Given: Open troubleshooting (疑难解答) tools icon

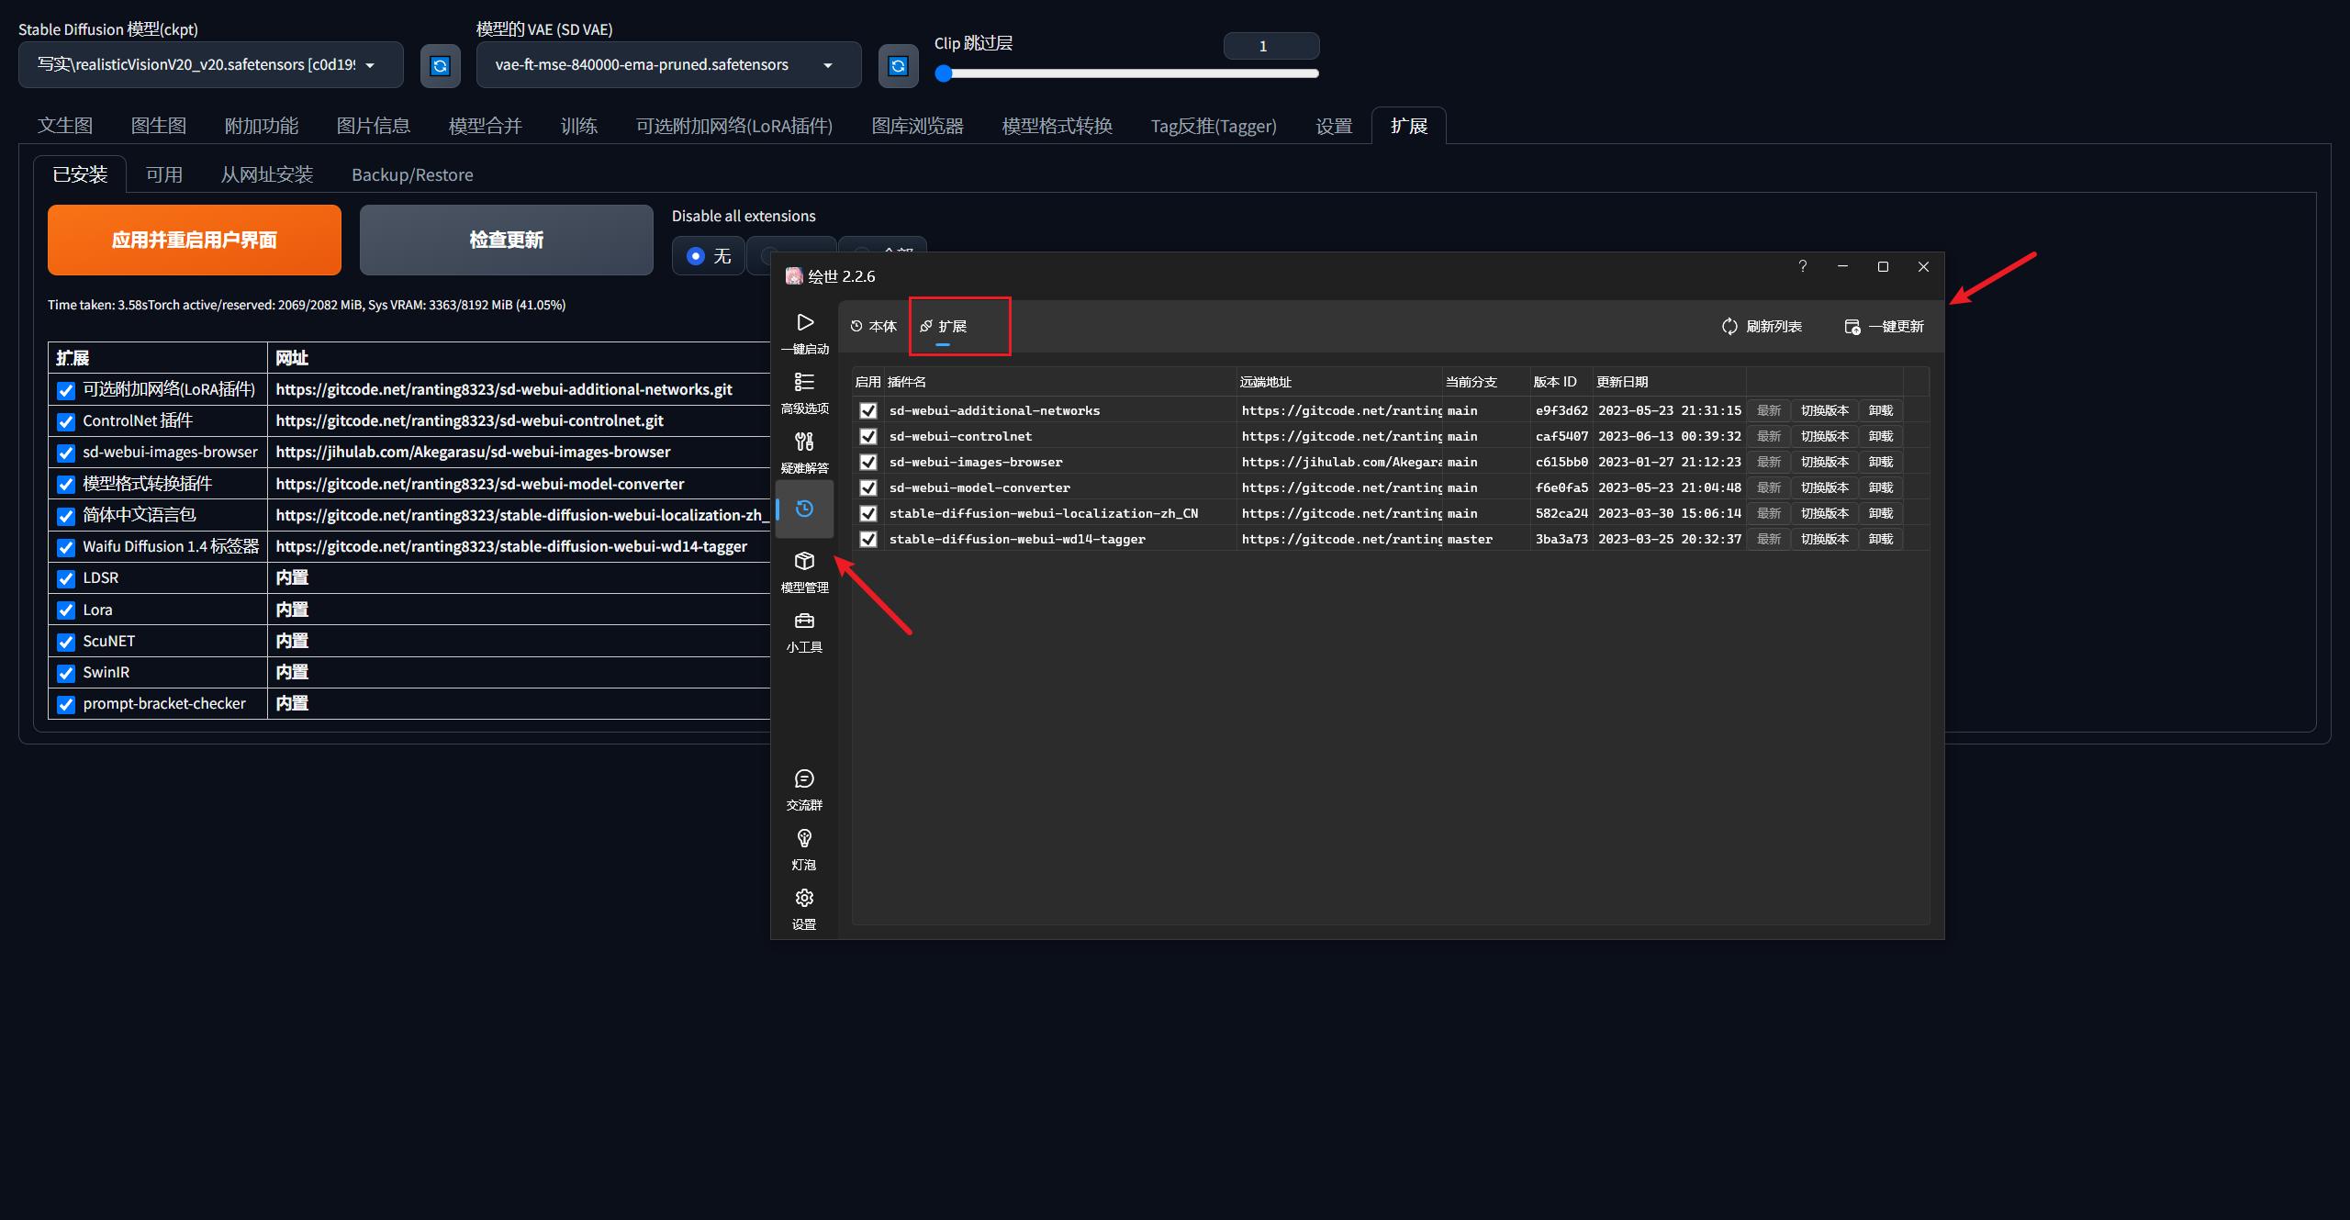Looking at the screenshot, I should [804, 442].
